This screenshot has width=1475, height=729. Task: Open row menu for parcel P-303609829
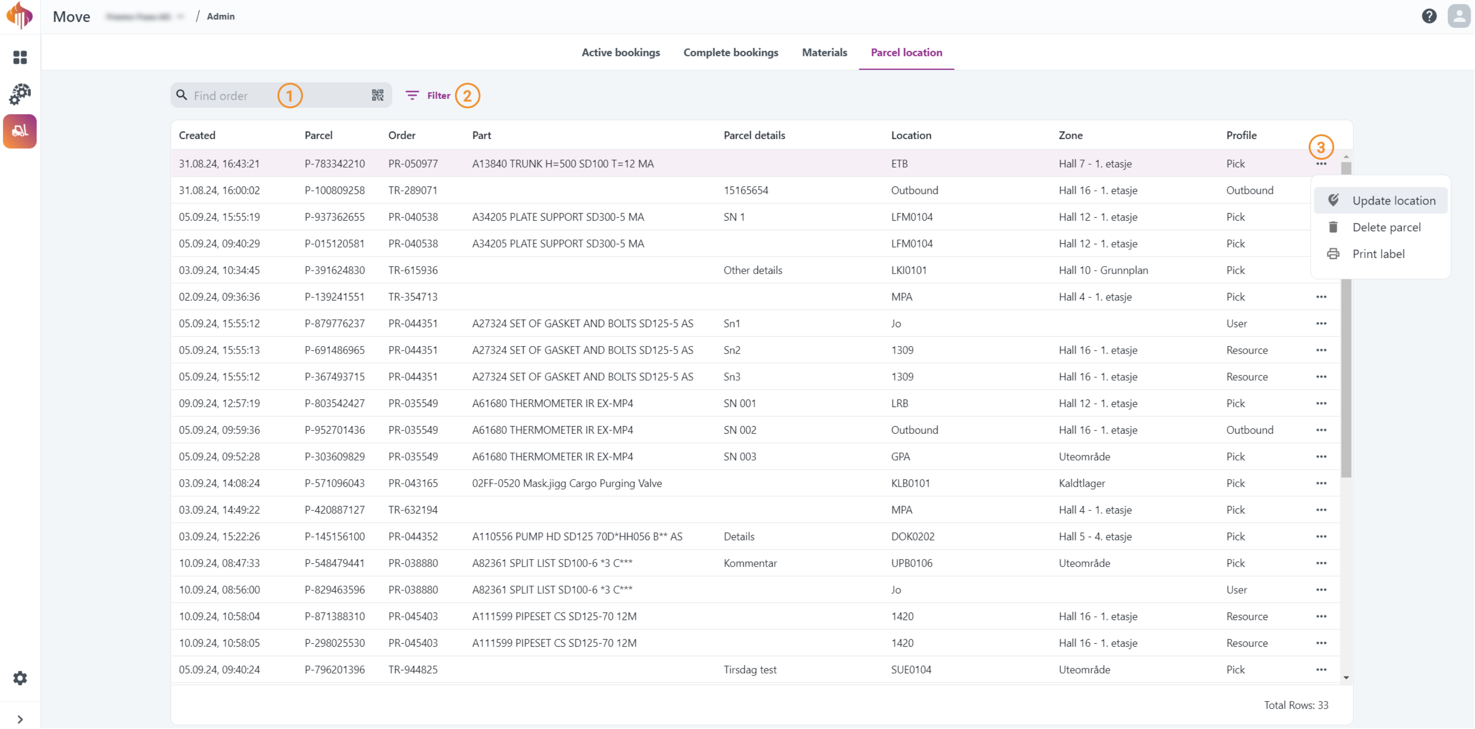coord(1320,456)
